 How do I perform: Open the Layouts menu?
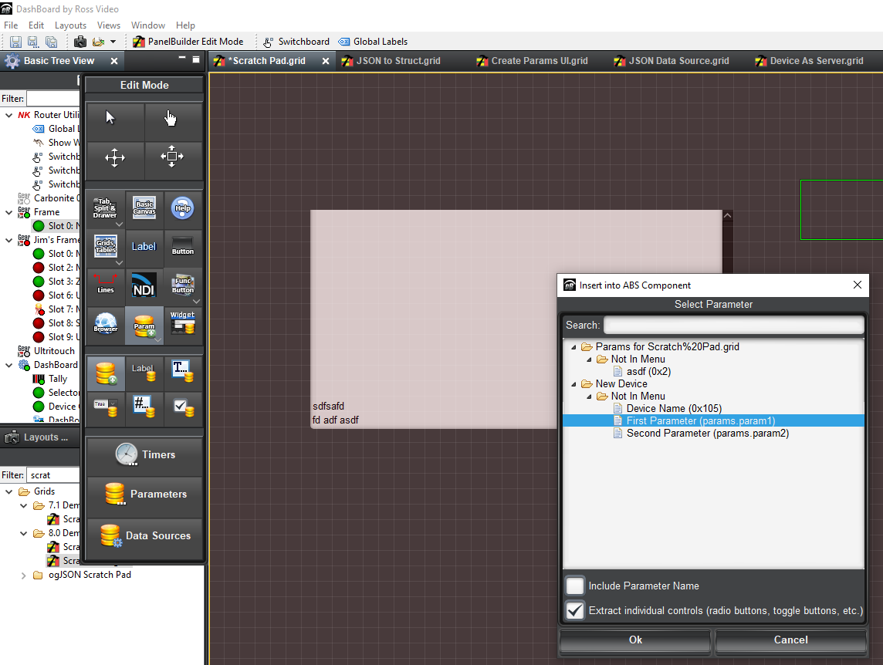pos(70,25)
